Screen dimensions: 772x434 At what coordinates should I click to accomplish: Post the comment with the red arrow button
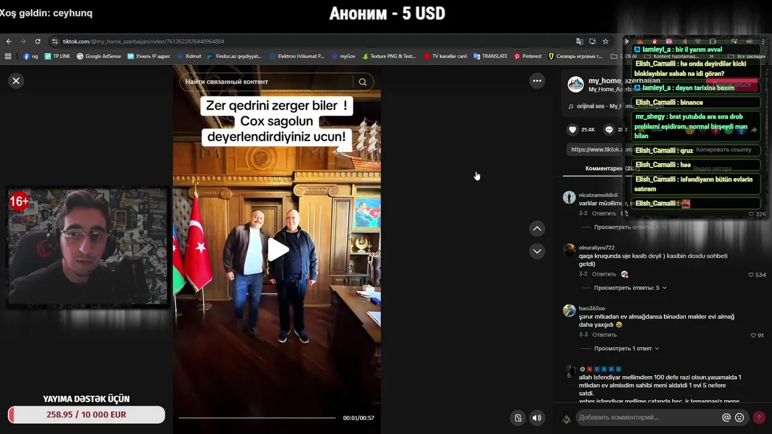click(759, 417)
